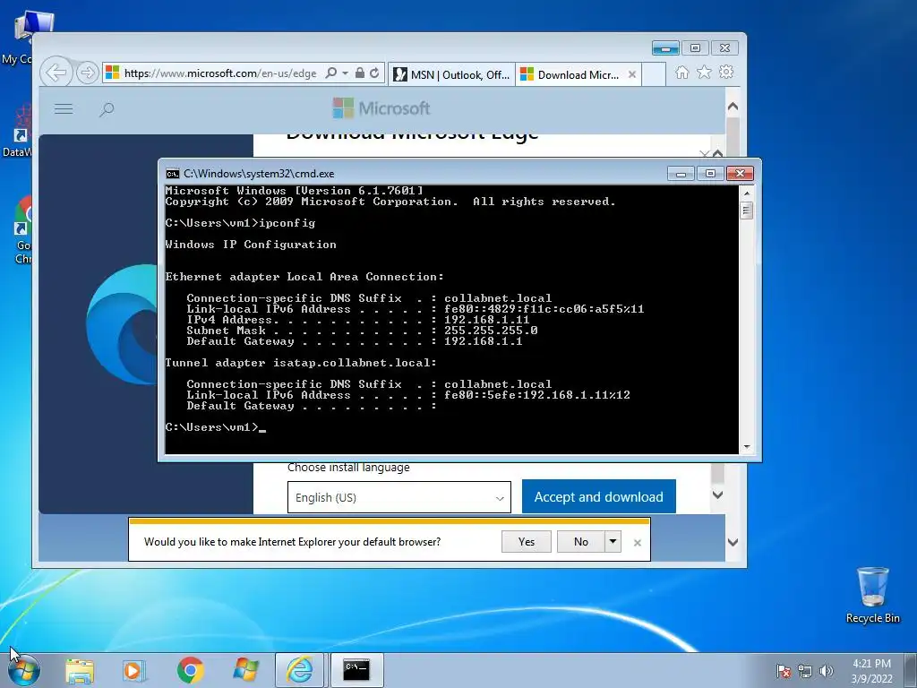
Task: Expand the English (US) language dropdown
Action: point(399,497)
